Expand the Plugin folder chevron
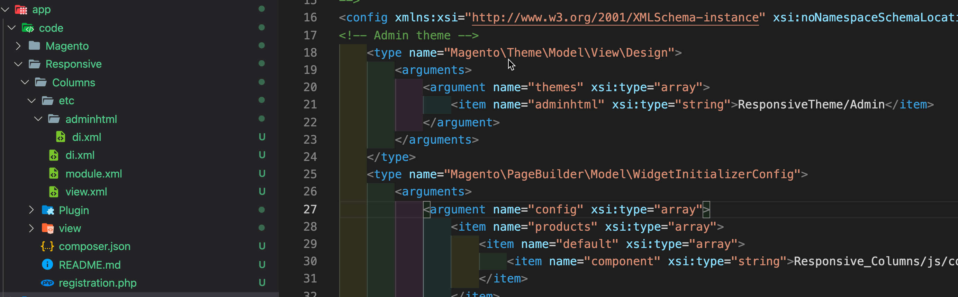958x297 pixels. click(31, 210)
